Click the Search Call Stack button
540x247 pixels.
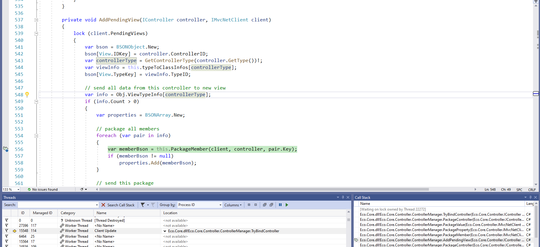[121, 205]
